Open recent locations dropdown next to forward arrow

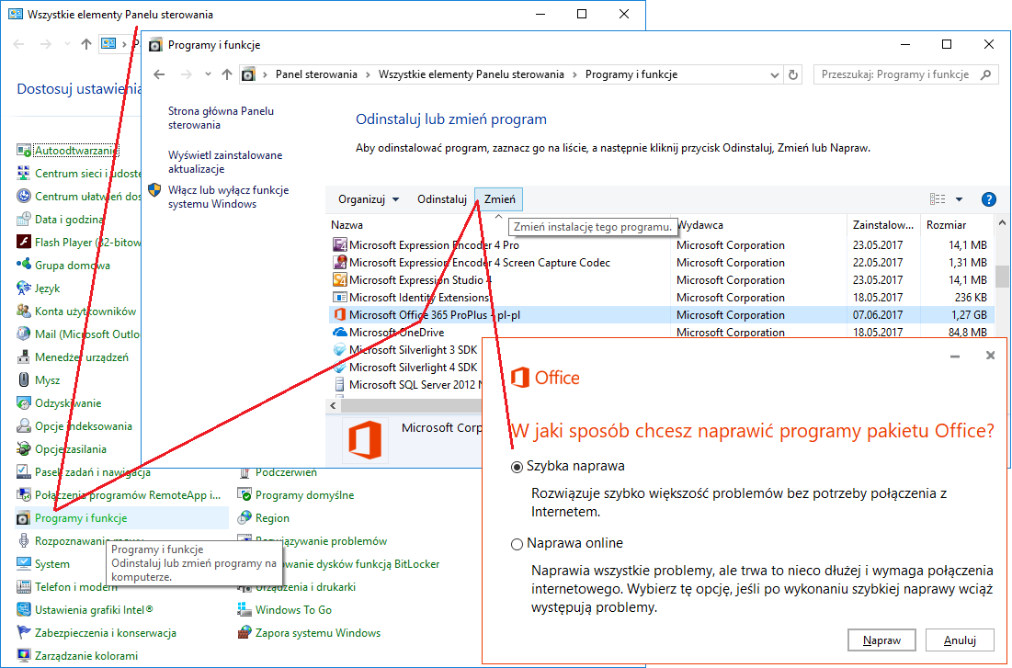coord(207,74)
